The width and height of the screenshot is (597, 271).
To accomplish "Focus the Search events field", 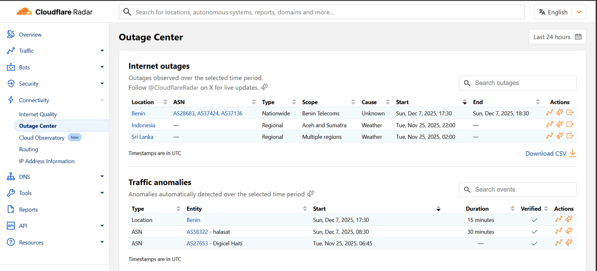I will 517,190.
